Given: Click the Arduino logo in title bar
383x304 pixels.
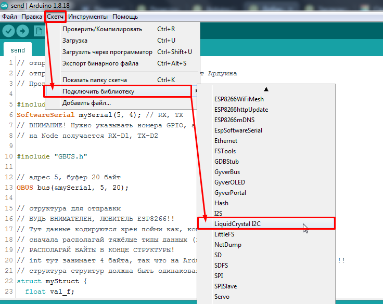Looking at the screenshot, I should pyautogui.click(x=6, y=5).
